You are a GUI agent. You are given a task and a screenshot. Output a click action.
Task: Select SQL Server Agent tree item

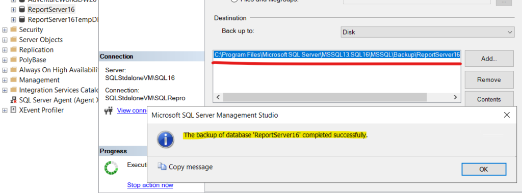pyautogui.click(x=59, y=100)
